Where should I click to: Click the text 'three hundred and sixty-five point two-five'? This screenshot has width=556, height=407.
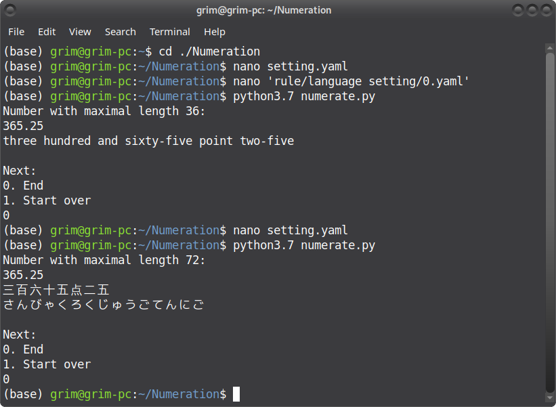click(x=148, y=141)
